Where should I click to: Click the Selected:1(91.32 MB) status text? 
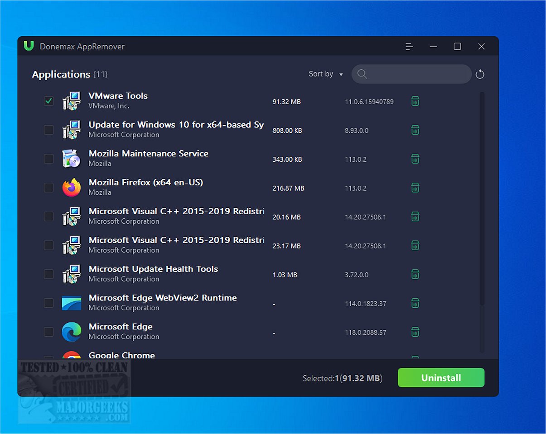[343, 378]
